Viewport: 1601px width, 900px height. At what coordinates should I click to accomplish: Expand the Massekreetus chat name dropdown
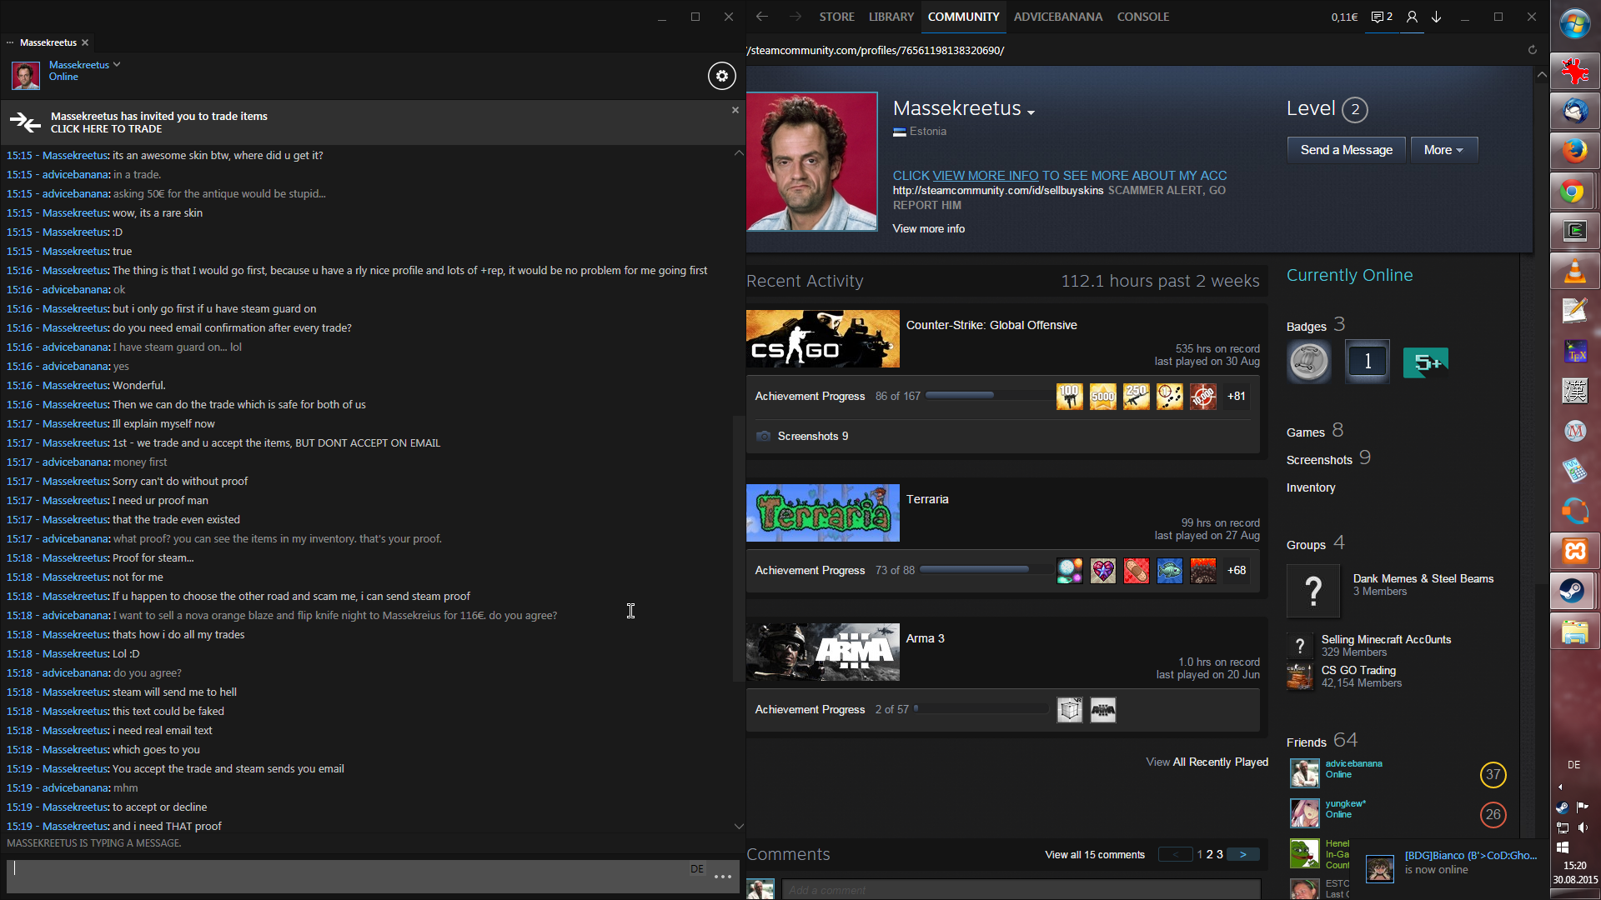(x=117, y=64)
